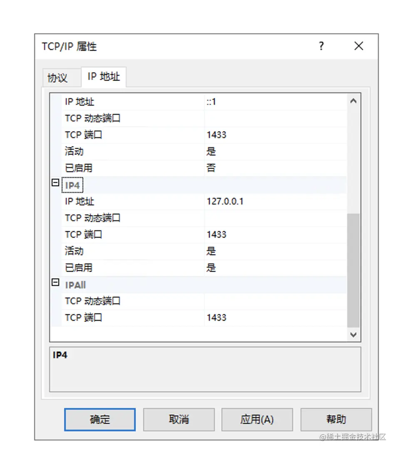Click empty TCP 动态端口 field under ::1
Viewport: 398px width, 453px height.
[x=276, y=118]
